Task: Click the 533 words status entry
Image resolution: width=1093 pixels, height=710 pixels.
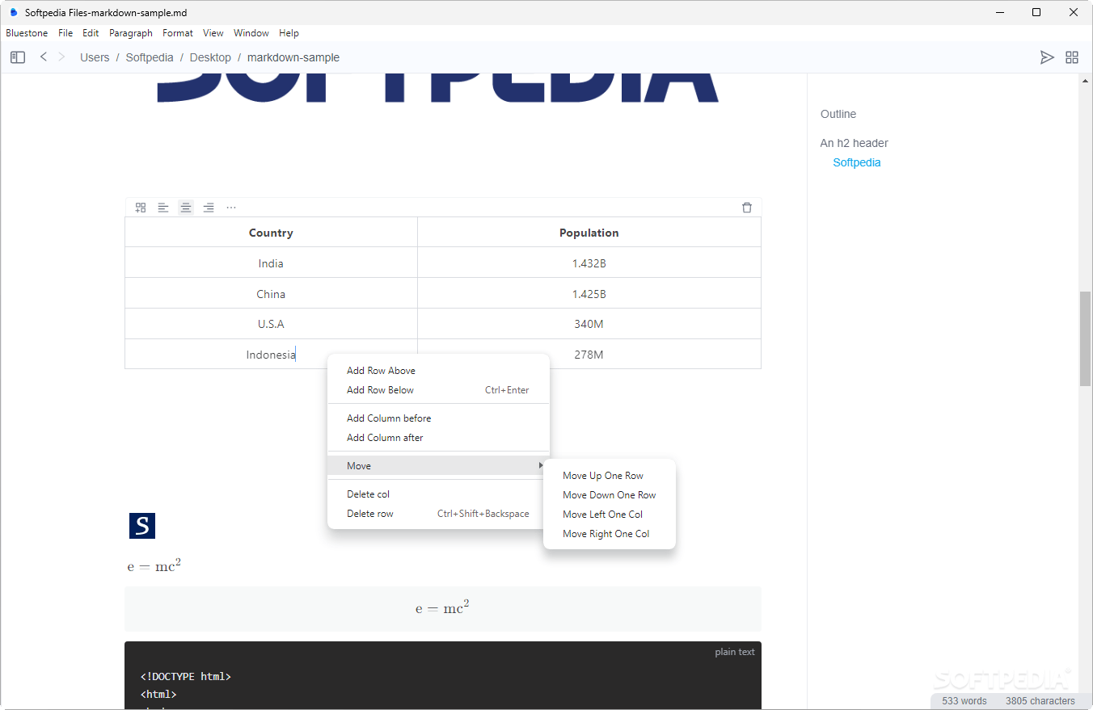Action: coord(964,701)
